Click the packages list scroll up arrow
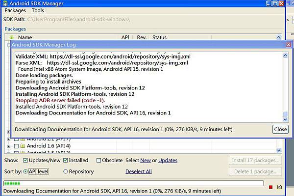294x196 pixels. click(x=279, y=37)
